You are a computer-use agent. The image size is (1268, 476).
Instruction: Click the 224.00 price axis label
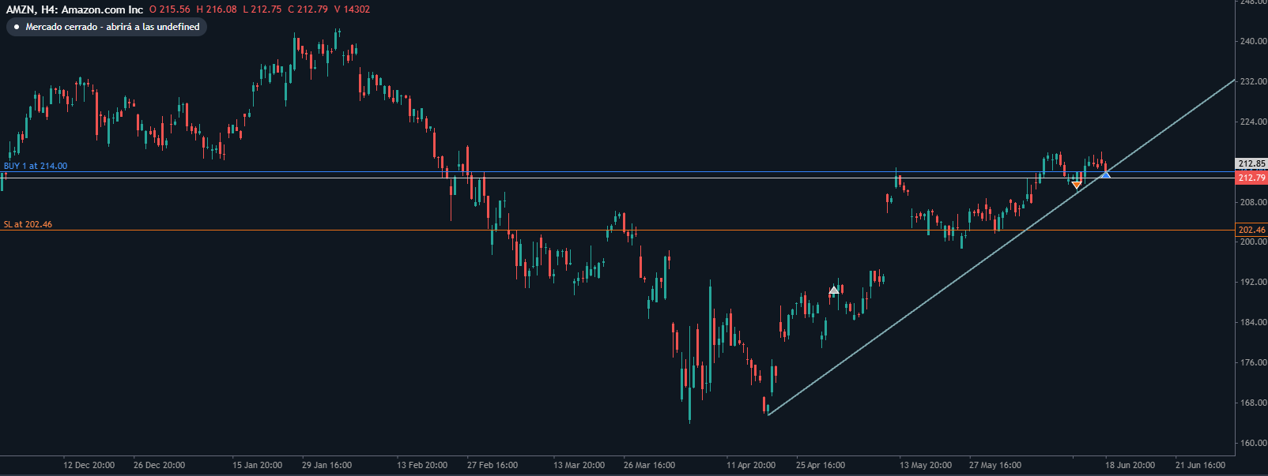pos(1253,122)
